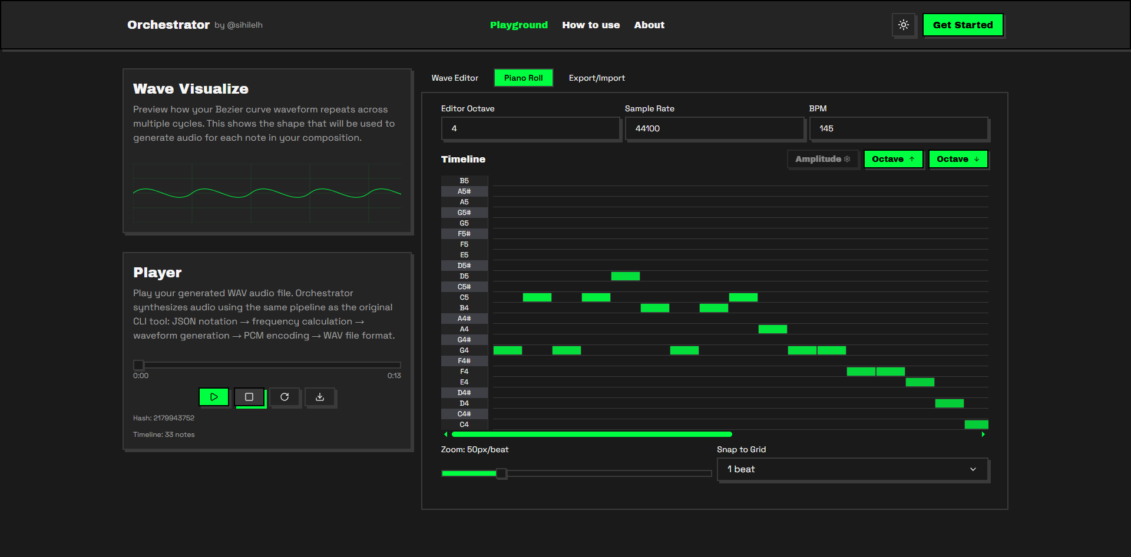Shift notes down using Octave down arrow
The image size is (1131, 557).
coord(958,159)
